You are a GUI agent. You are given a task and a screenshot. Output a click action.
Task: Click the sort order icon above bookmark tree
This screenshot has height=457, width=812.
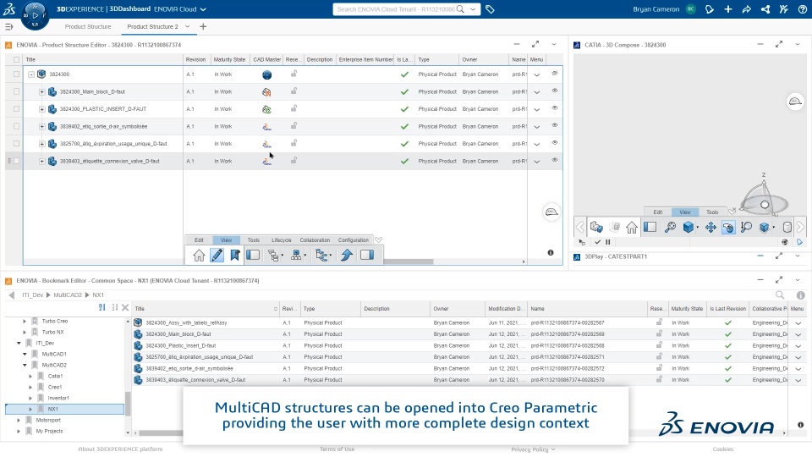102,307
